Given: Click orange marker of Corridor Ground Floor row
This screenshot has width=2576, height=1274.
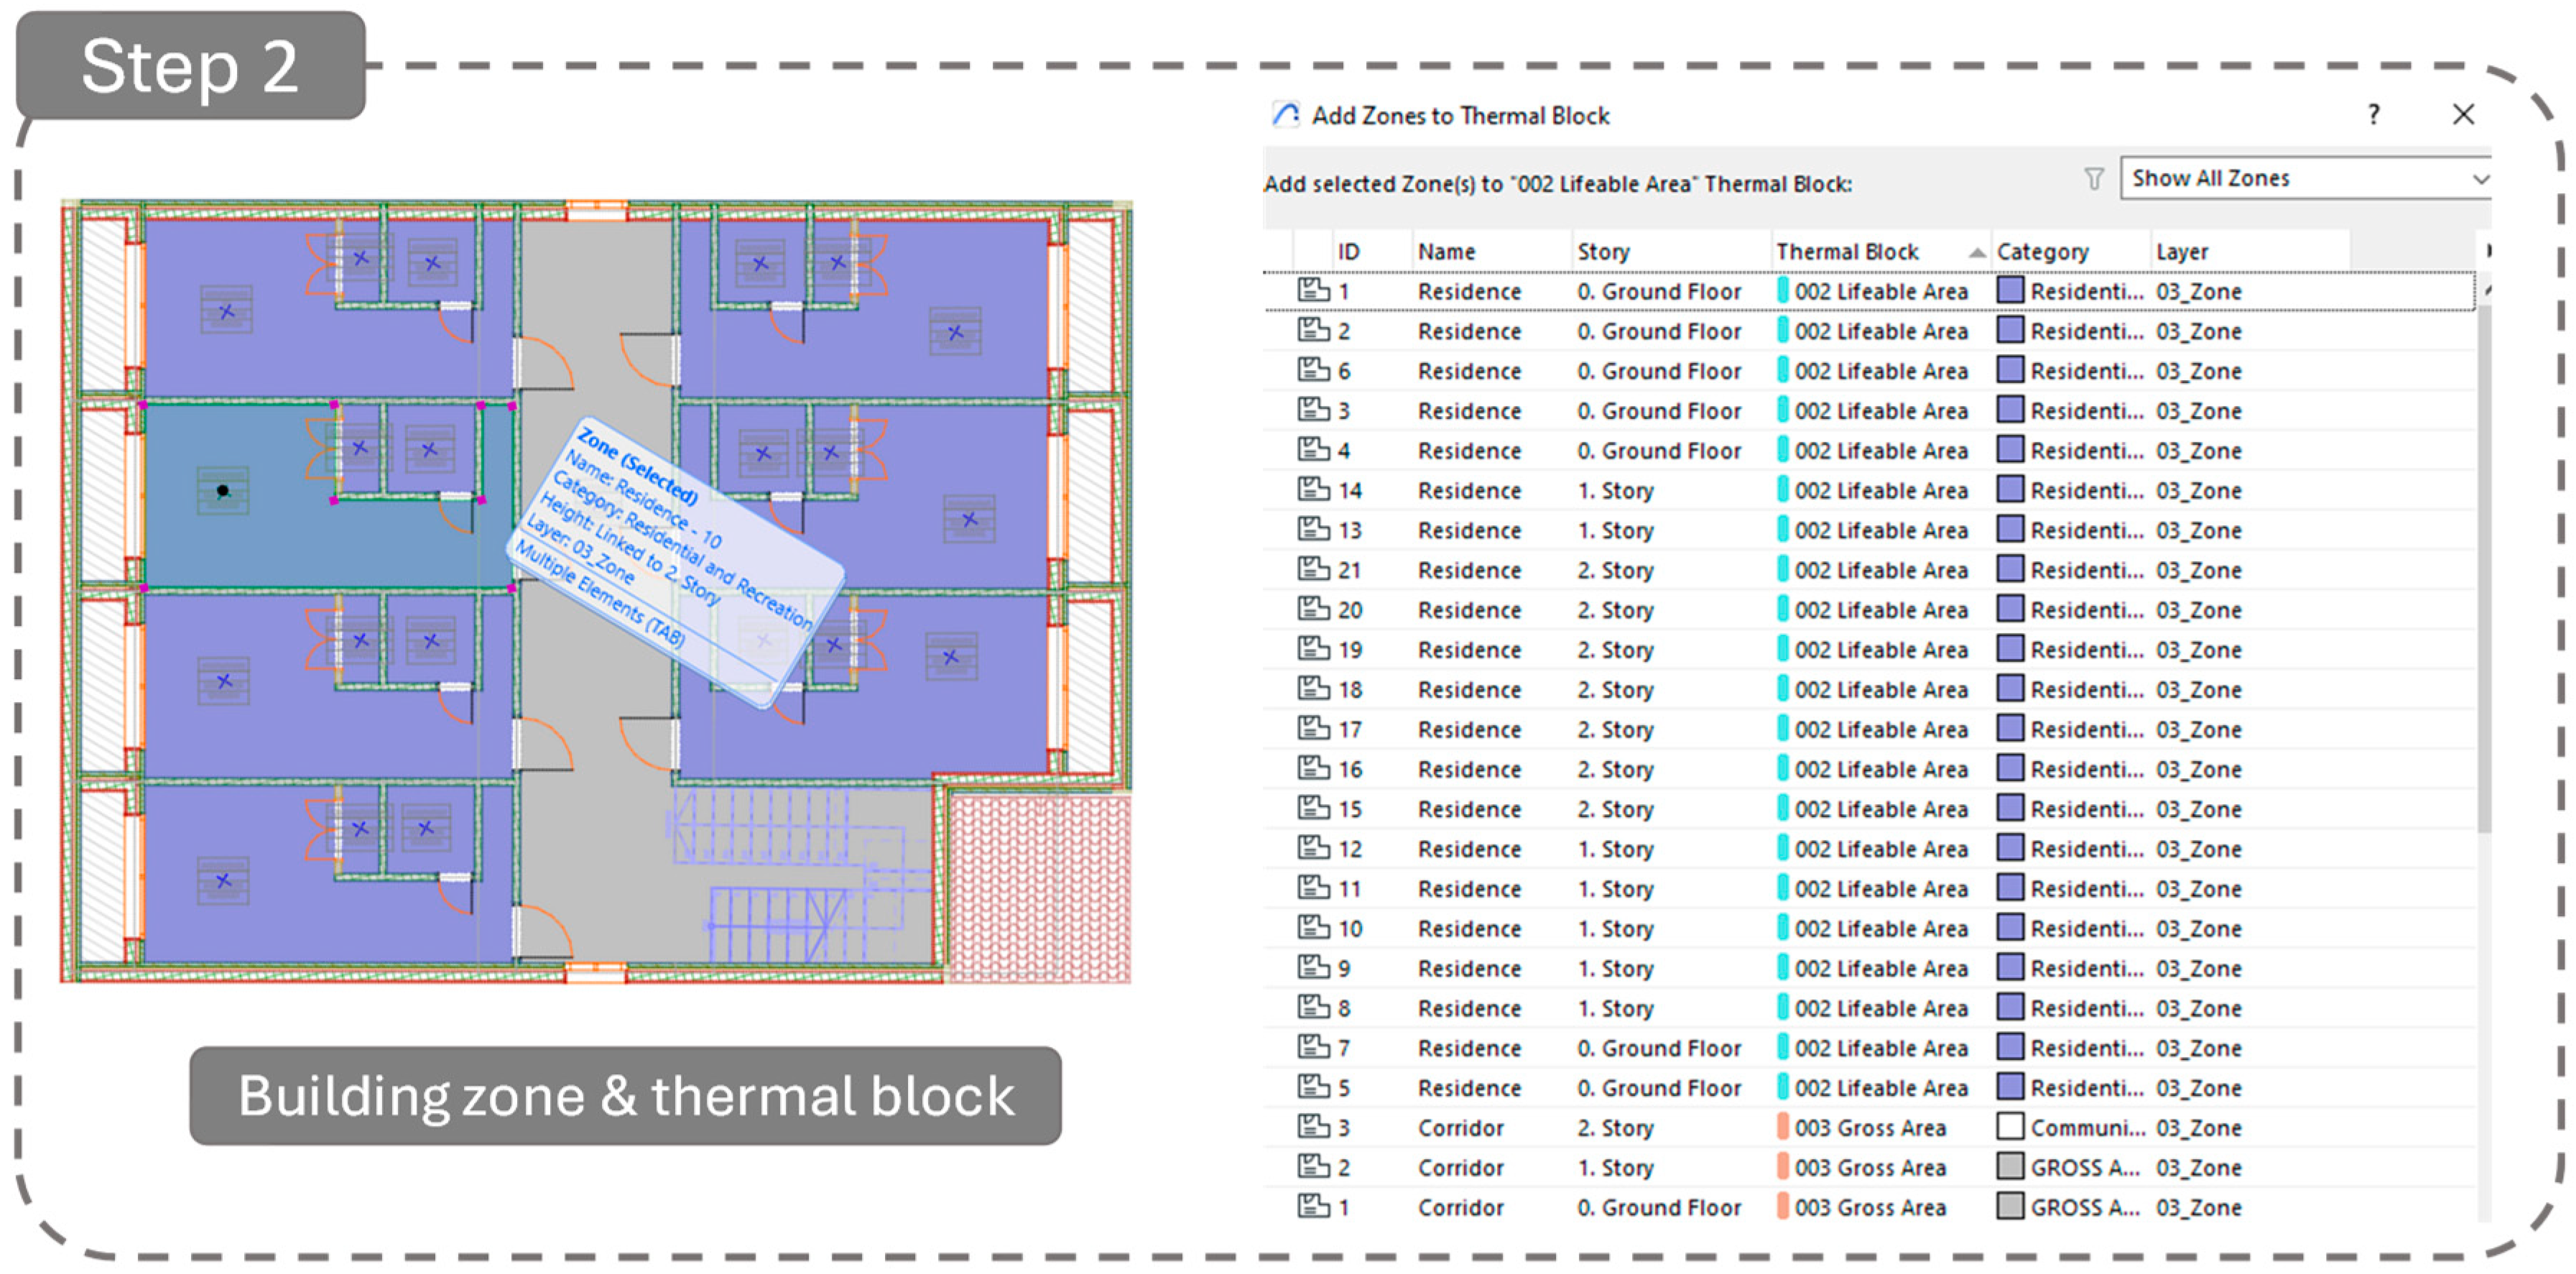Looking at the screenshot, I should [1782, 1207].
